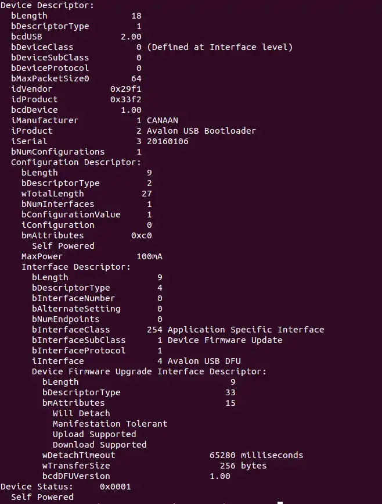Click the wTransferSize value 256 bytes

243,466
